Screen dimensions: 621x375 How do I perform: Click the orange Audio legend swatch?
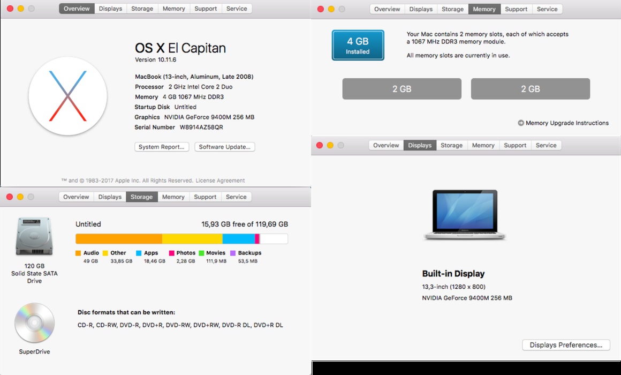[78, 253]
